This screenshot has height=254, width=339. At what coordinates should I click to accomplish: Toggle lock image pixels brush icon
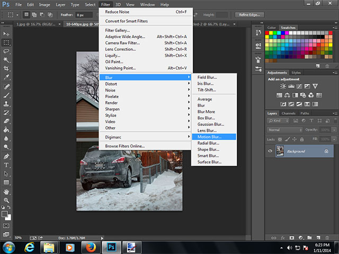coord(287,139)
